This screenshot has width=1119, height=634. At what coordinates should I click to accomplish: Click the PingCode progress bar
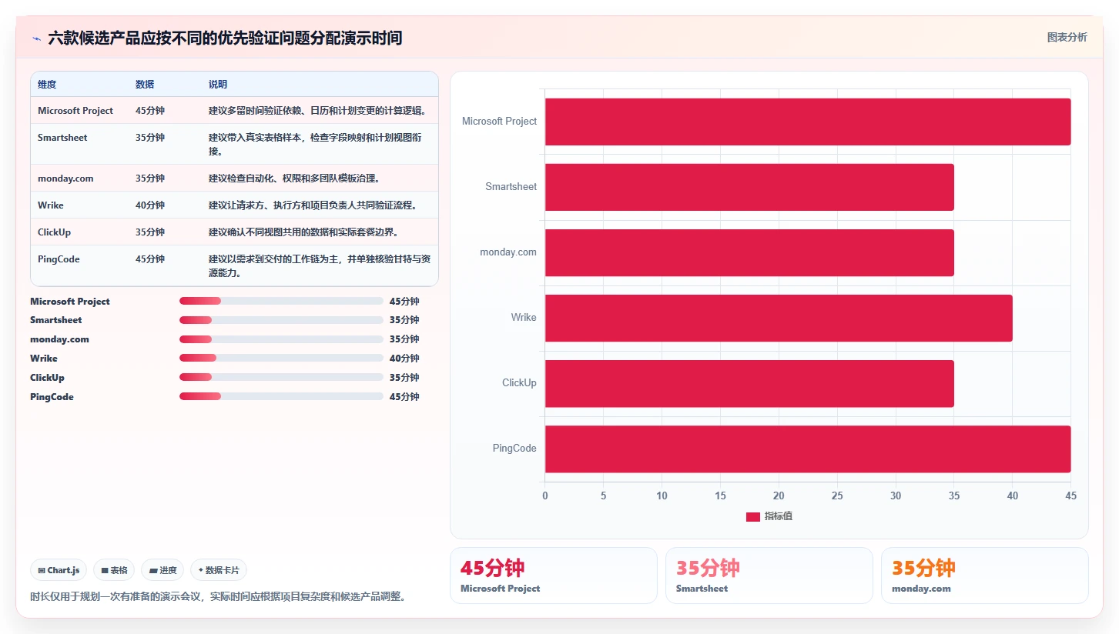pyautogui.click(x=281, y=396)
